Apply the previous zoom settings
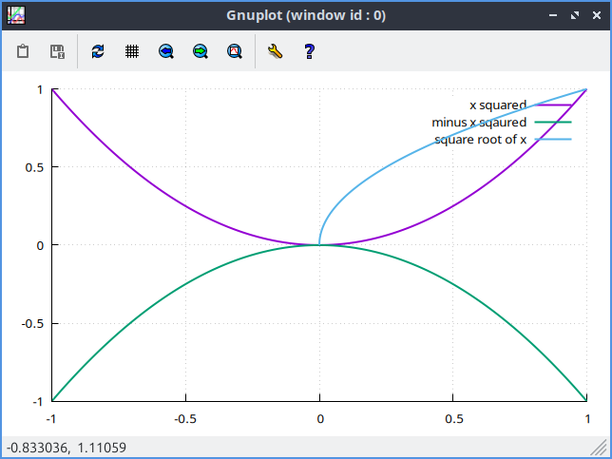Image resolution: width=612 pixels, height=459 pixels. coord(166,51)
